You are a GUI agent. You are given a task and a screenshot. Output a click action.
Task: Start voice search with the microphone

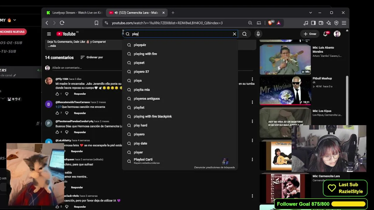[x=258, y=34]
